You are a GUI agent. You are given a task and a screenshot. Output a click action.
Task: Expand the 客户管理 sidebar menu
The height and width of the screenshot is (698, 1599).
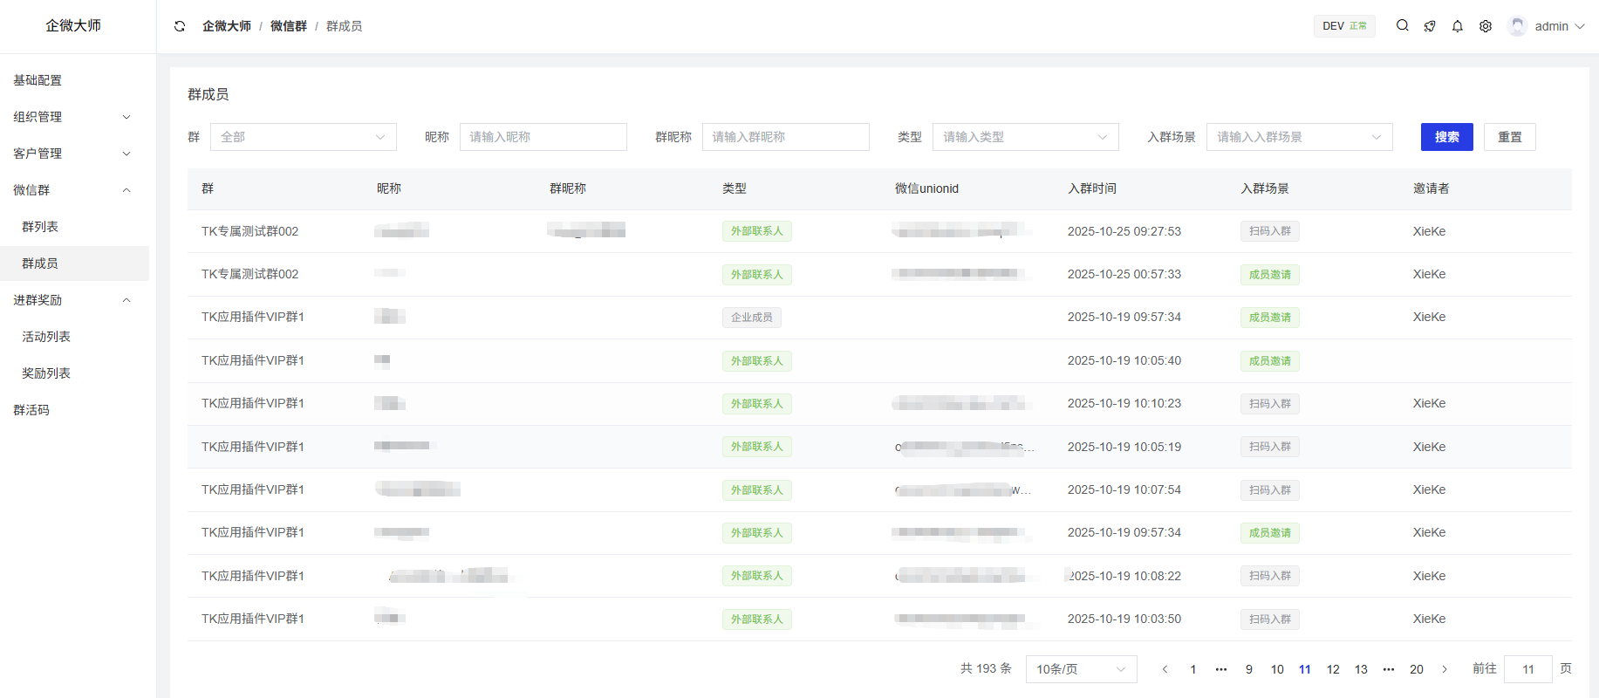(74, 154)
